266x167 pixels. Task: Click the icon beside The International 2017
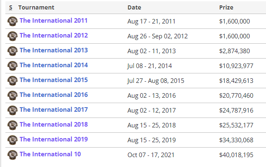(12, 111)
